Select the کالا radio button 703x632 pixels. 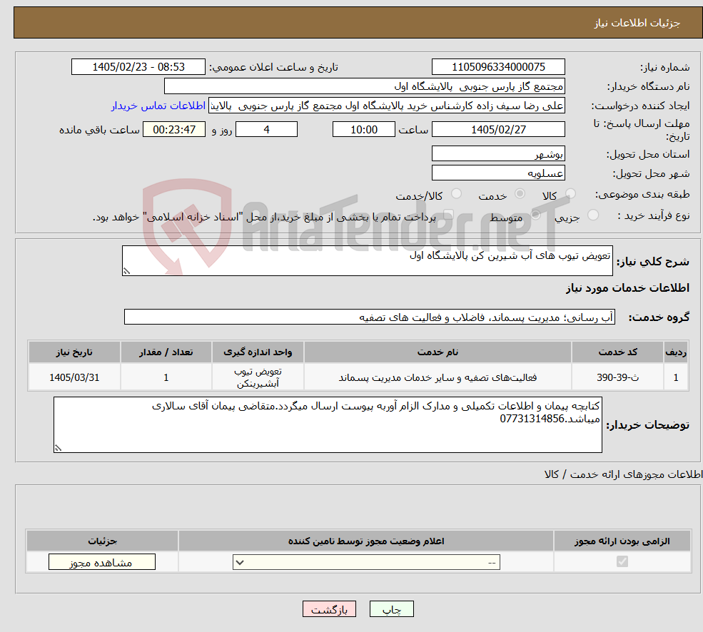(x=570, y=193)
